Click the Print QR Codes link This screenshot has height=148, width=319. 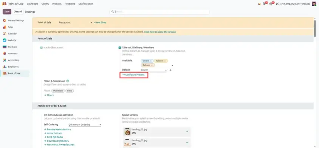pyautogui.click(x=54, y=137)
